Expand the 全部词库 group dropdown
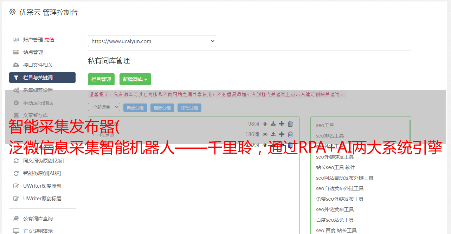This screenshot has width=451, height=234. coord(104,107)
